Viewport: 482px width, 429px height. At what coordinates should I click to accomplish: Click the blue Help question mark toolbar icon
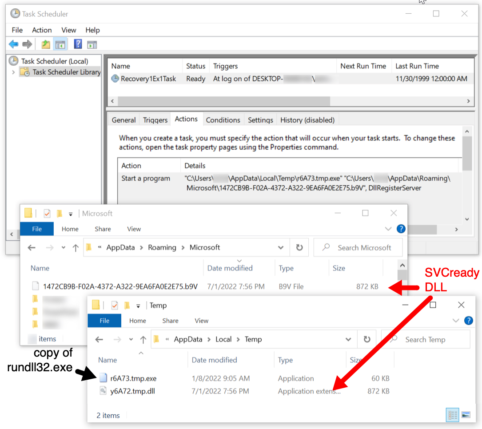78,44
